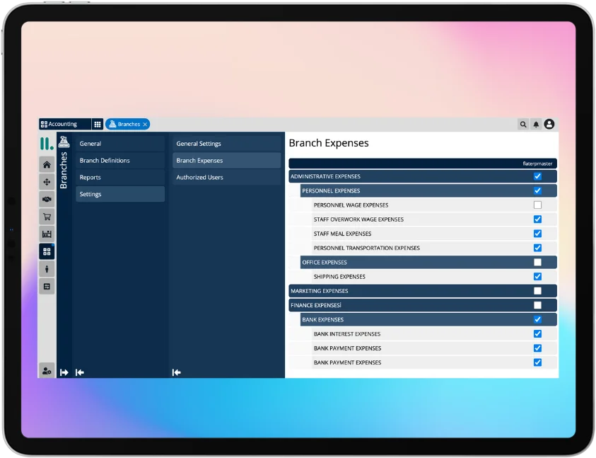The image size is (596, 458).
Task: Click the factory icon in sidebar
Action: coord(47,234)
